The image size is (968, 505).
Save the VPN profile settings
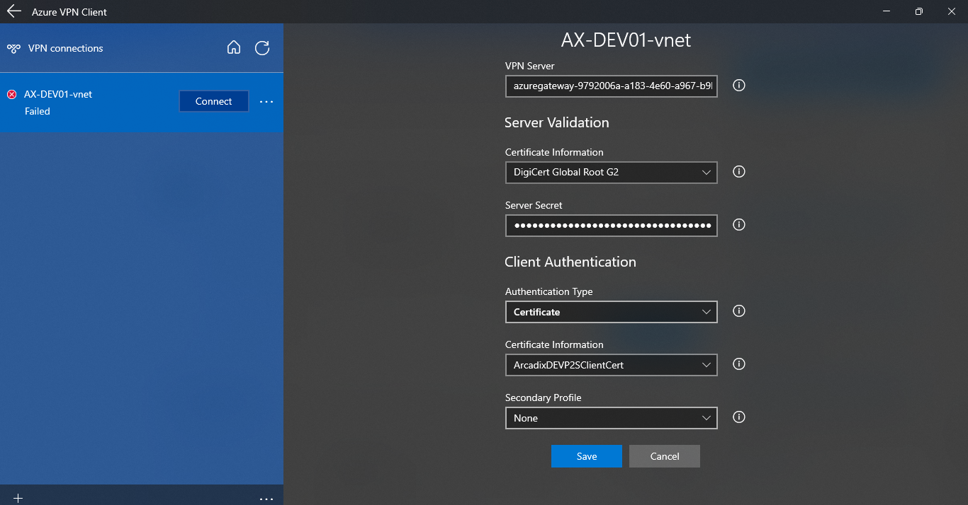(587, 456)
